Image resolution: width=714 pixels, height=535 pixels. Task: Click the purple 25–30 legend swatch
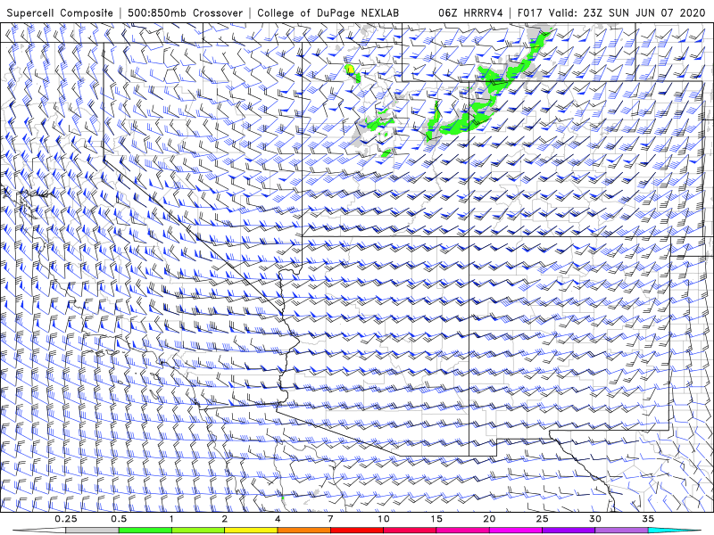(x=569, y=531)
